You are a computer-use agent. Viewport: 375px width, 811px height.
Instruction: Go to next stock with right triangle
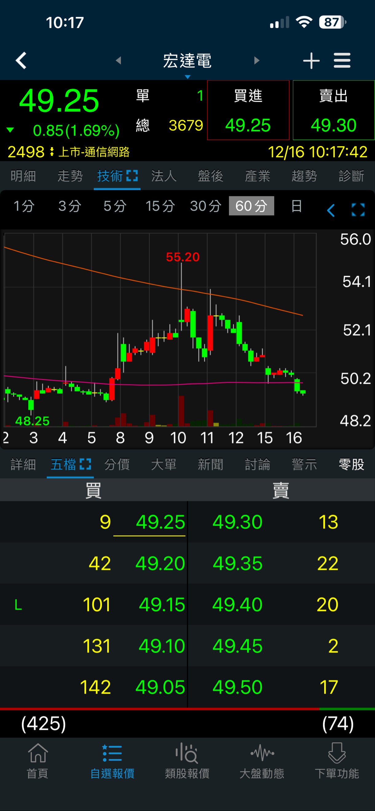257,61
